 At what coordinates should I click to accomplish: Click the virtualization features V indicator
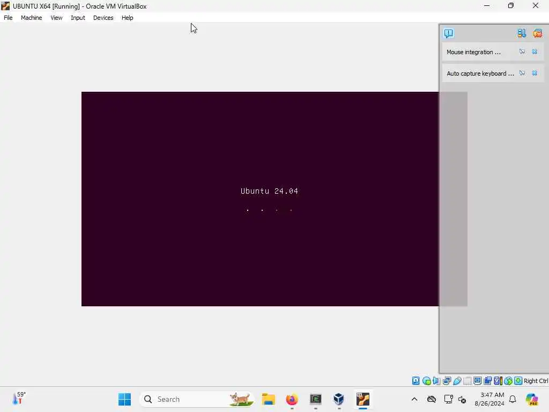[498, 381]
